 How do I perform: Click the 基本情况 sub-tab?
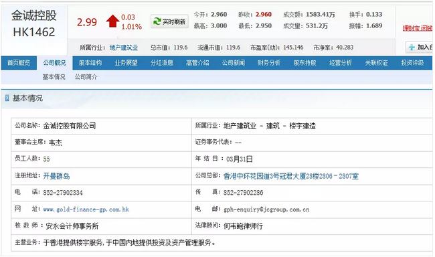pos(54,77)
